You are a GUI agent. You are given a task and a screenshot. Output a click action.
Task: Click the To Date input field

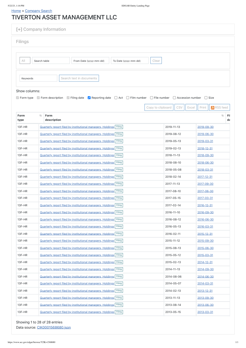[130, 61]
